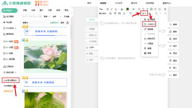192x108 pixels.
Task: Click the redo arrow in toolbar
Action: coord(161,13)
